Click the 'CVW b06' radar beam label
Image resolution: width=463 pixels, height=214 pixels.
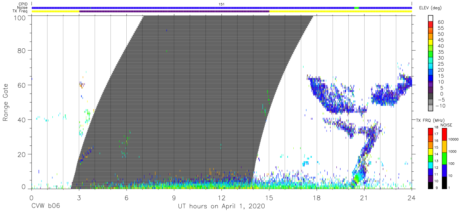coord(46,206)
